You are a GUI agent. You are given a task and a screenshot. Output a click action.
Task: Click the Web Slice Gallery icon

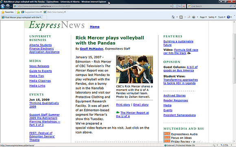pyautogui.click(x=45, y=12)
